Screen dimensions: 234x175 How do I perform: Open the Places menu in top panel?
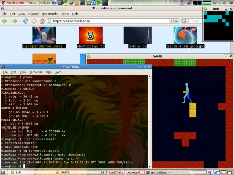click(x=31, y=3)
